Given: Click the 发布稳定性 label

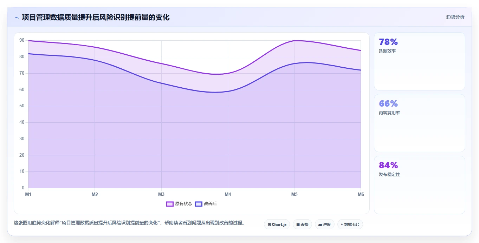Looking at the screenshot, I should (x=389, y=175).
